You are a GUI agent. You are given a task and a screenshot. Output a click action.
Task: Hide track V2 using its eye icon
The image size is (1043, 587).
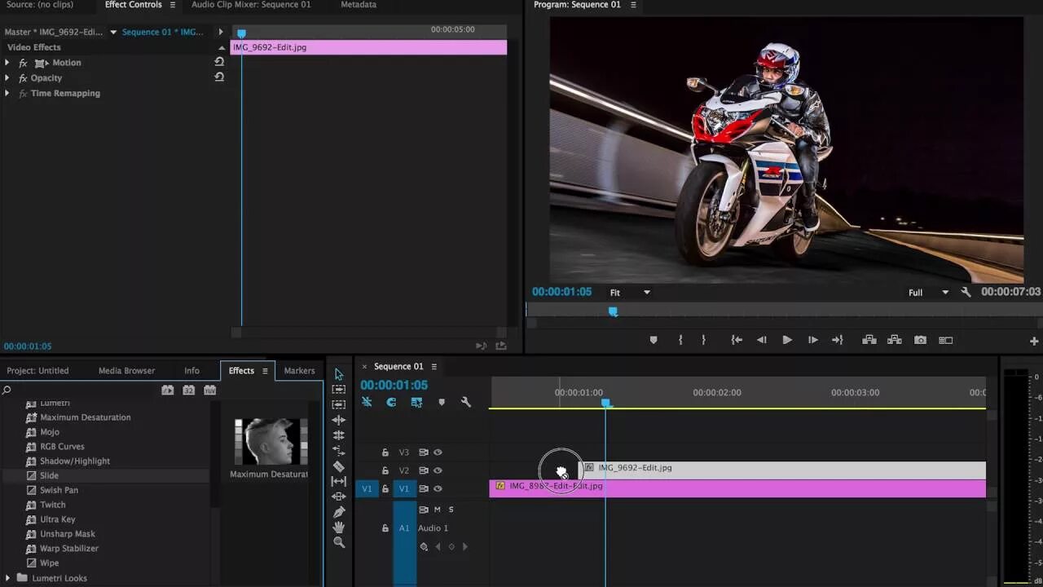click(438, 470)
